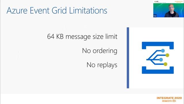Click the upper yellow-green node dot

click(167, 55)
